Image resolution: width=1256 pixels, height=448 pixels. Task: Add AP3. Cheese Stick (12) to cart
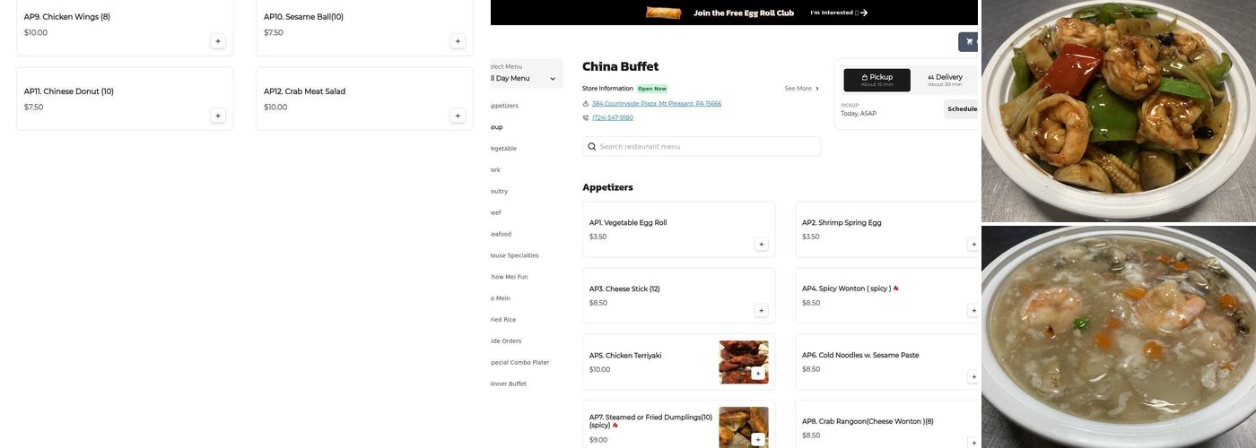762,310
